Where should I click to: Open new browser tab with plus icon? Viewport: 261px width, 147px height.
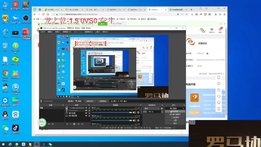click(191, 10)
